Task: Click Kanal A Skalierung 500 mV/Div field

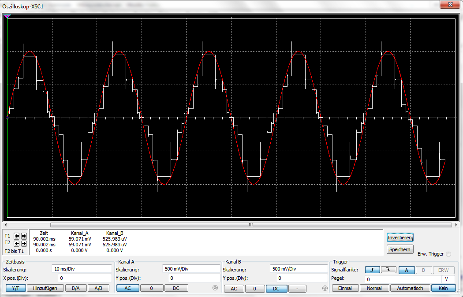Action: click(191, 269)
